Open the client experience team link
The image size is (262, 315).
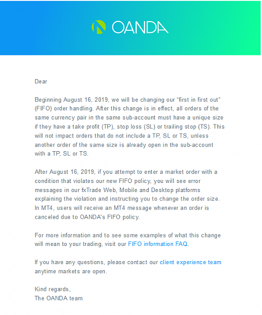(190, 262)
